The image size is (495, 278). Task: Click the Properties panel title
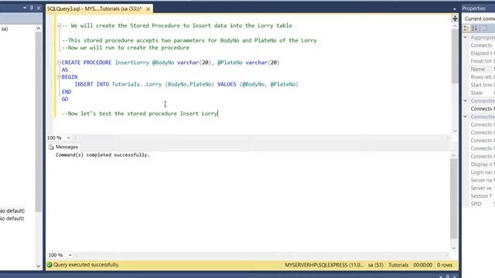tap(473, 8)
